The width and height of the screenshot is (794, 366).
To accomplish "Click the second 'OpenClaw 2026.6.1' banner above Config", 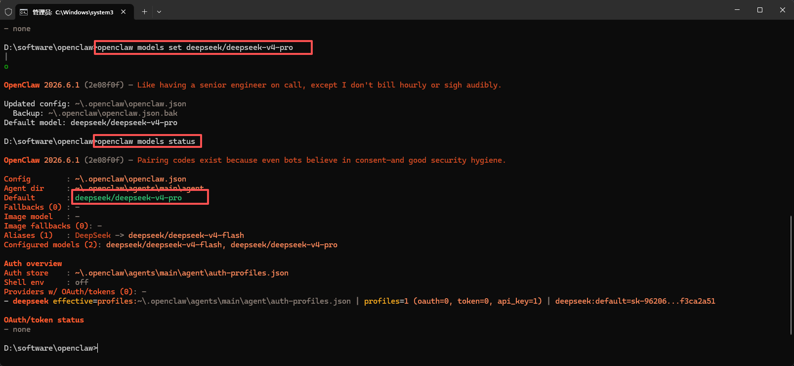I will point(42,160).
